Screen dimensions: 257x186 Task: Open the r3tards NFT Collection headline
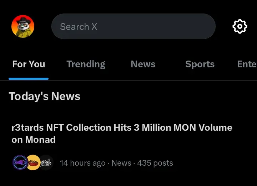point(122,134)
